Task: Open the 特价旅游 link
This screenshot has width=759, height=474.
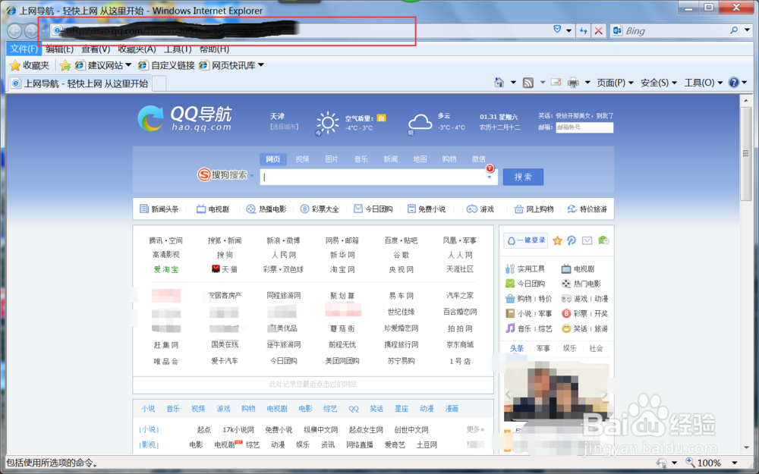Action: 587,209
